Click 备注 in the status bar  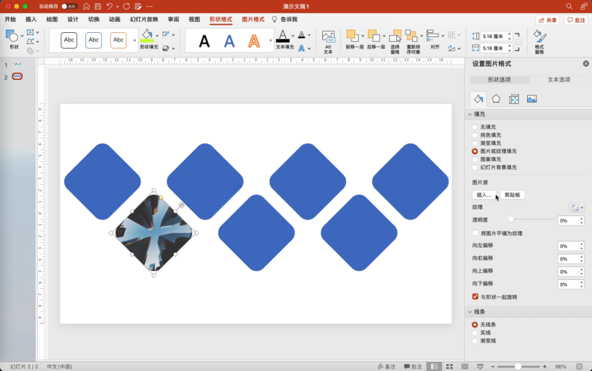pyautogui.click(x=386, y=367)
